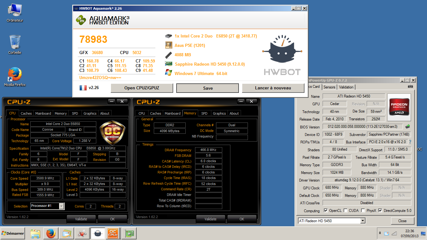Viewport: 427px width, 240px height.
Task: Open the third taskbar program window icon
Action: click(x=67, y=233)
